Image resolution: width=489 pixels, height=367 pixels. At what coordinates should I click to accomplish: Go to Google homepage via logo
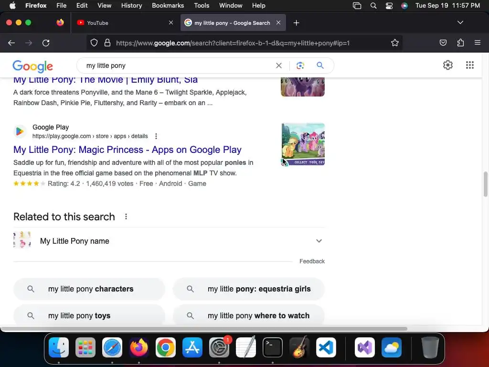[33, 66]
